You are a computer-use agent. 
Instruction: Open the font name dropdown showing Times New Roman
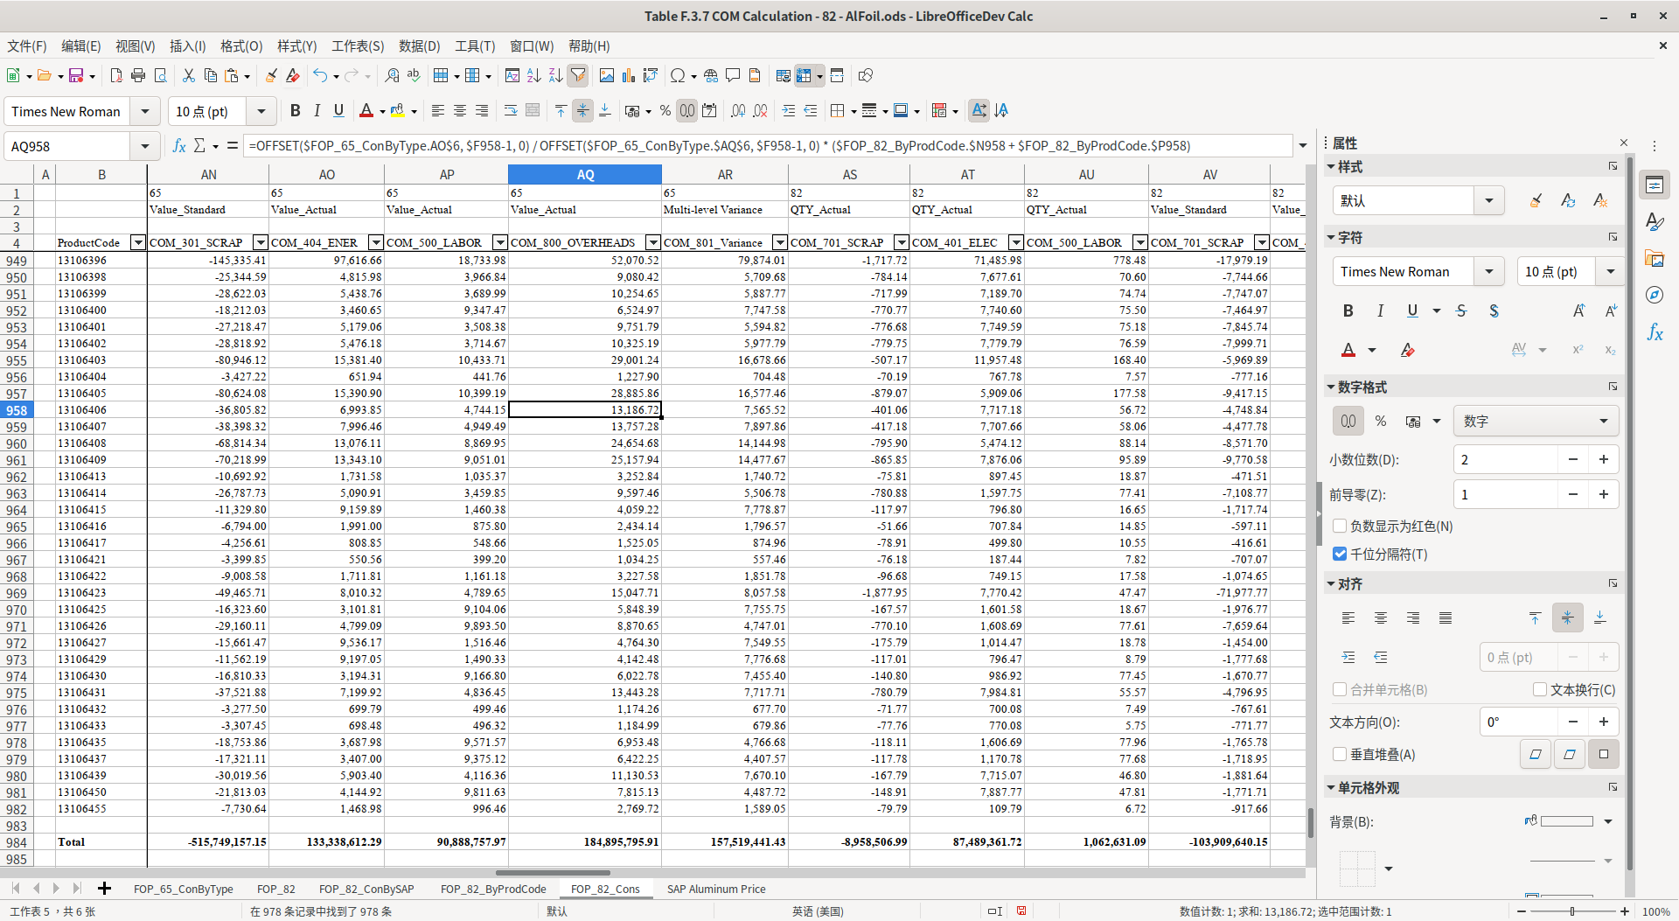tap(144, 111)
